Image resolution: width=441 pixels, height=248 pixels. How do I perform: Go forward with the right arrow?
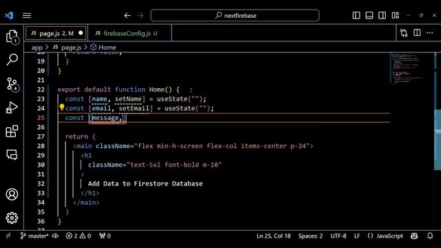pyautogui.click(x=141, y=15)
